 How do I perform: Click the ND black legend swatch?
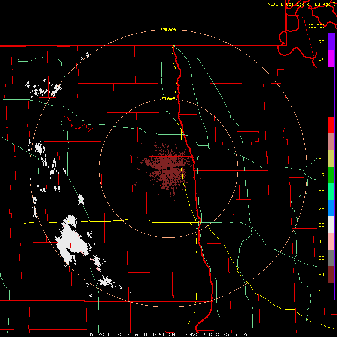[x=331, y=291]
